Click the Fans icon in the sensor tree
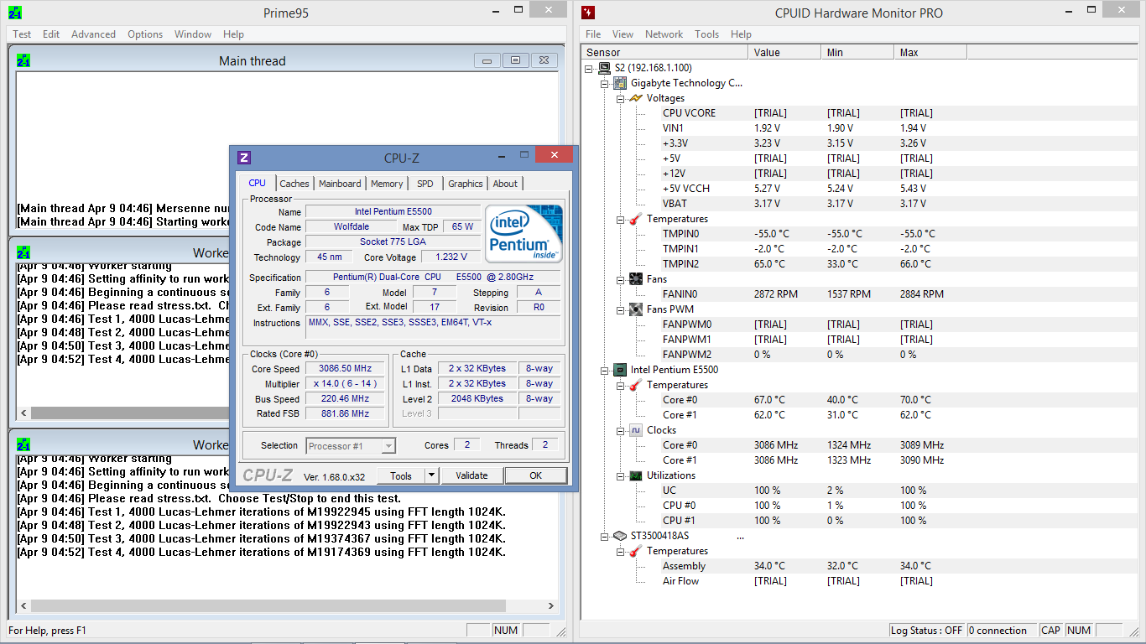Image resolution: width=1146 pixels, height=644 pixels. pyautogui.click(x=636, y=279)
